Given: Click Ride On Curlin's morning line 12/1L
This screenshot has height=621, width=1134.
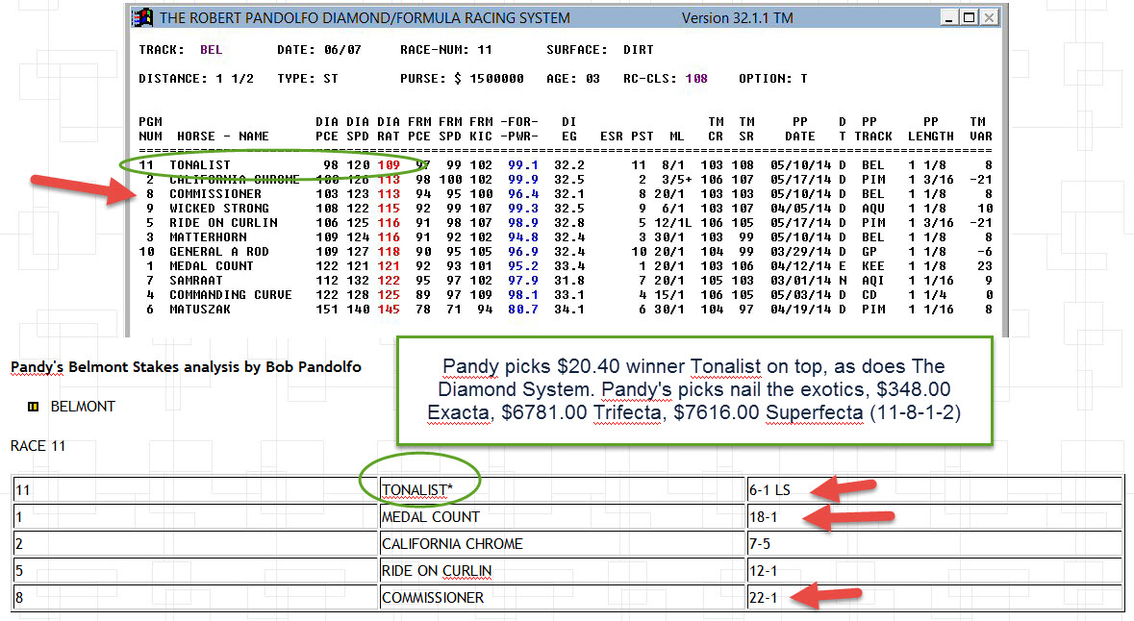Looking at the screenshot, I should tap(672, 223).
